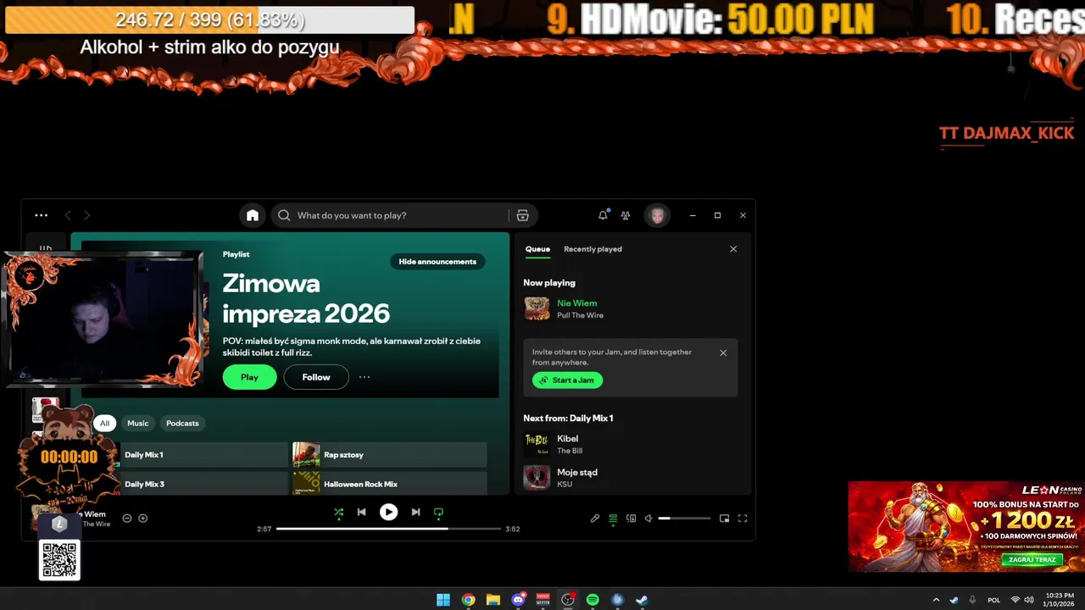1085x610 pixels.
Task: Follow the Zimowa impreza 2026 playlist
Action: point(316,377)
